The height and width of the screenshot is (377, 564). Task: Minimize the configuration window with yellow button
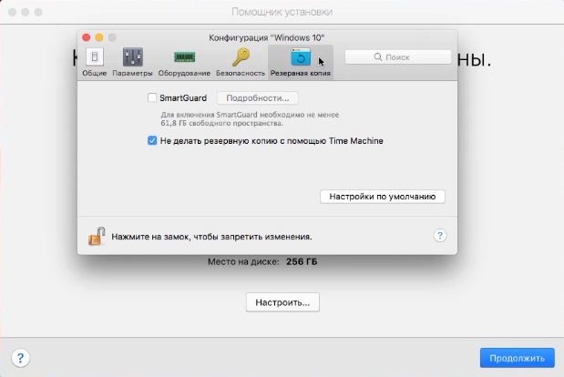pyautogui.click(x=100, y=37)
